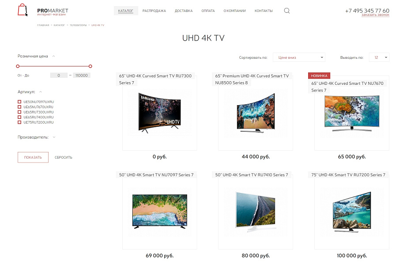Collapse the Артикул filter list
The width and height of the screenshot is (407, 265).
click(41, 92)
